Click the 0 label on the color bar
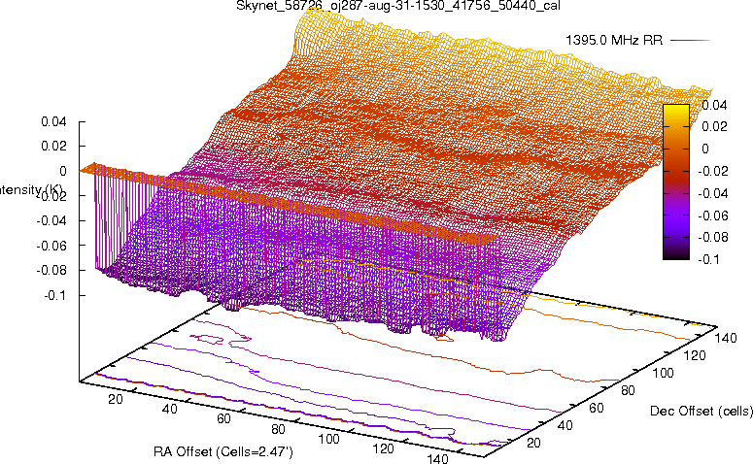This screenshot has height=464, width=753. click(x=705, y=149)
